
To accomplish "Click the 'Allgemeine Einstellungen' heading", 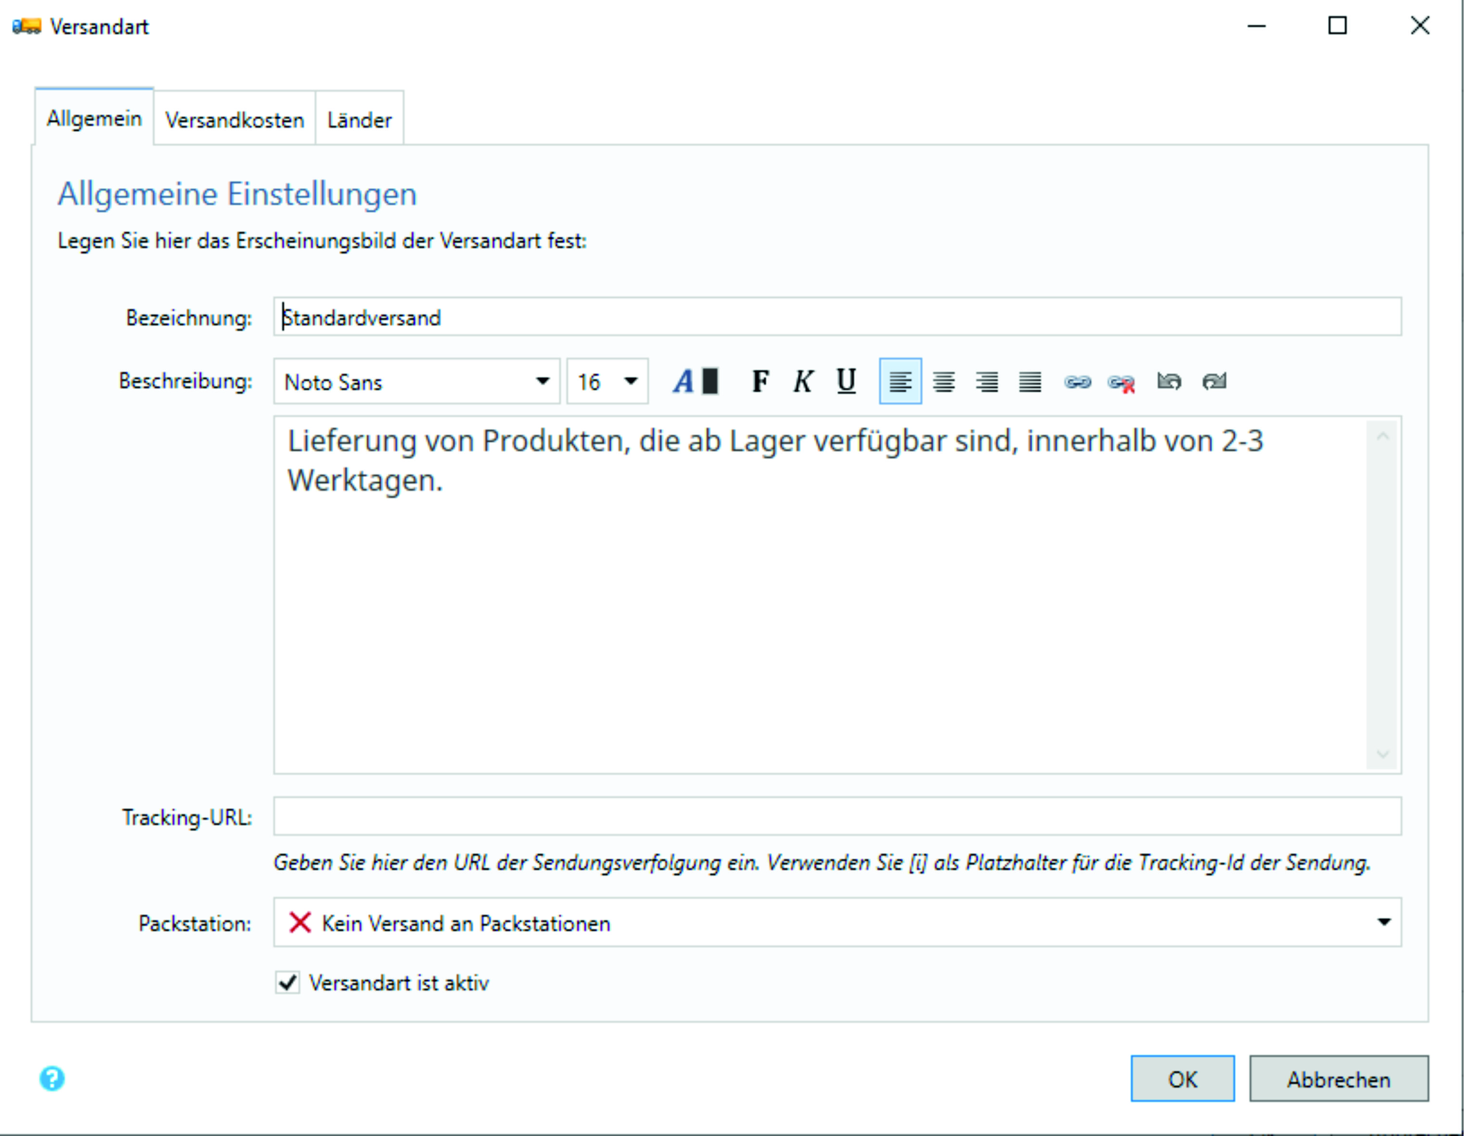I will pyautogui.click(x=237, y=194).
